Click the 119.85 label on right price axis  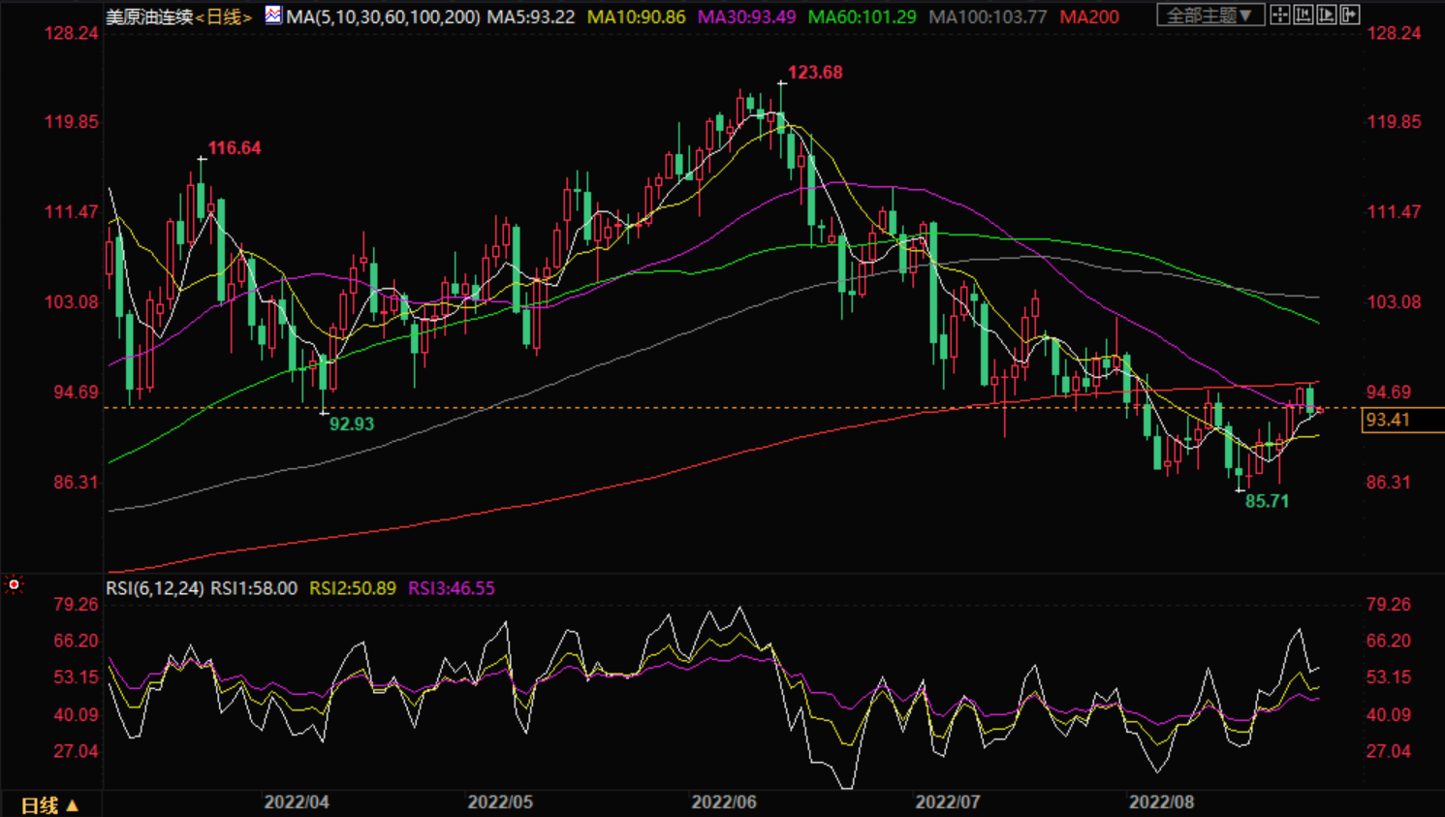1394,122
